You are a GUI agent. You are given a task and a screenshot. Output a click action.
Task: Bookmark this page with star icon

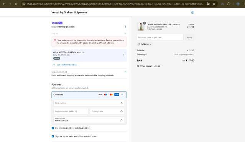(x=214, y=4)
